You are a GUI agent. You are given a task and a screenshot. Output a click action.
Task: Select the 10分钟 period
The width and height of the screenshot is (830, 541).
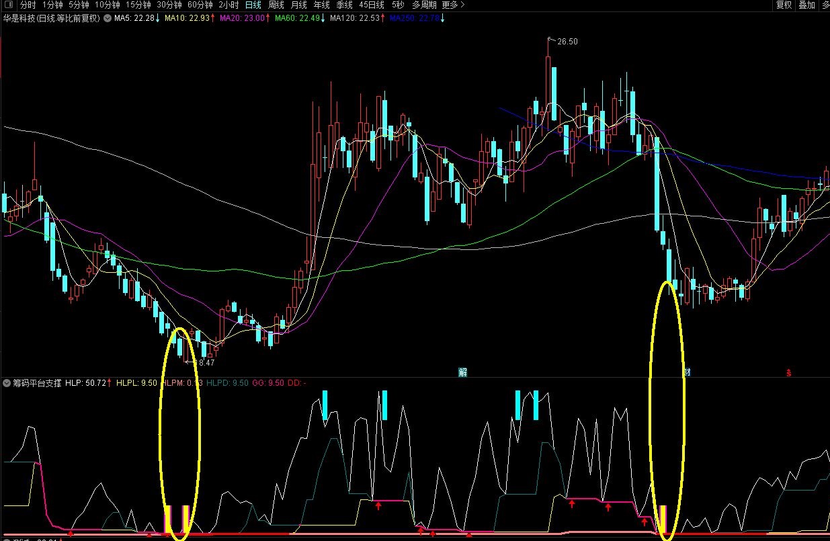point(108,5)
